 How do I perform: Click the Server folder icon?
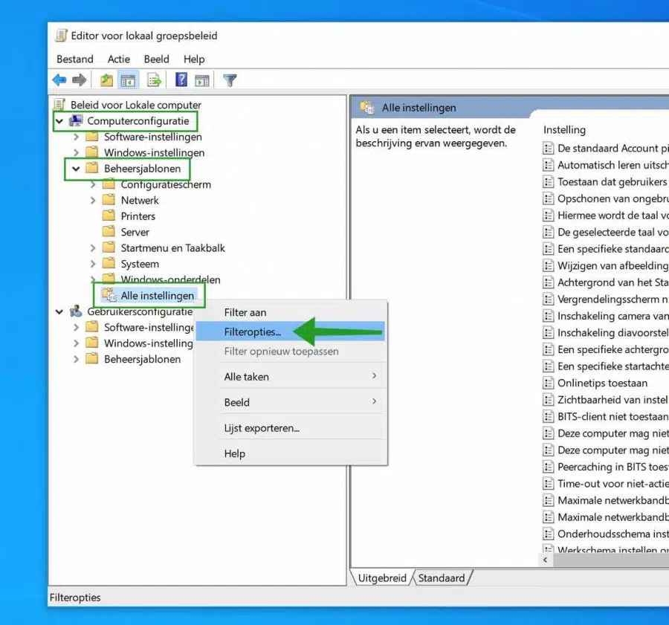109,232
